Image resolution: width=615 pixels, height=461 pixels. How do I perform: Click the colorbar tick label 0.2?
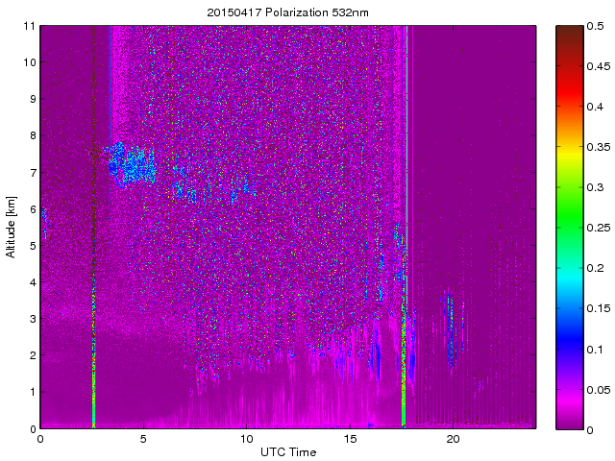coord(595,268)
